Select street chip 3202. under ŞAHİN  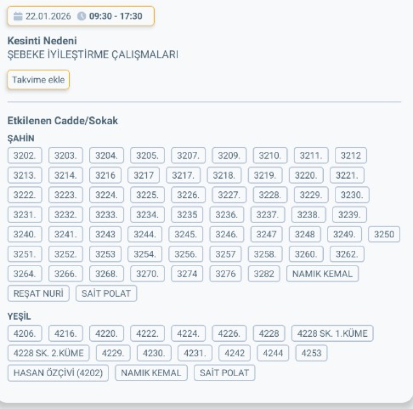[x=25, y=155]
